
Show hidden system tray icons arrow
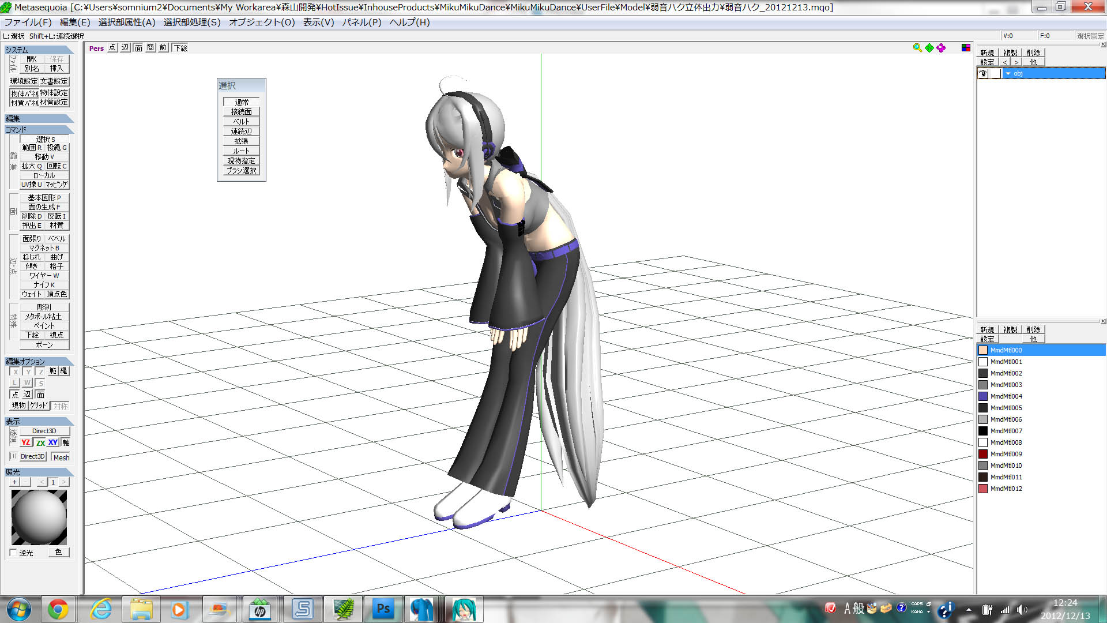pos(969,610)
